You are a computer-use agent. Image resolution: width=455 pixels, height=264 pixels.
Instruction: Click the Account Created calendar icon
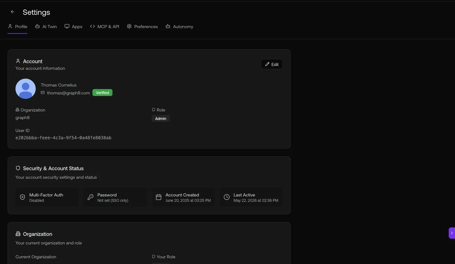pos(159,197)
